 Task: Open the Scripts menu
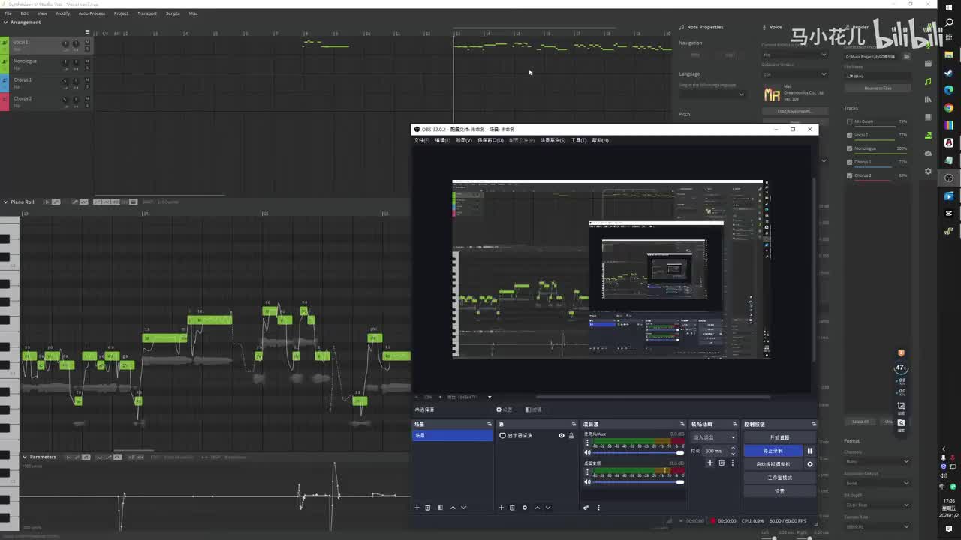[173, 13]
